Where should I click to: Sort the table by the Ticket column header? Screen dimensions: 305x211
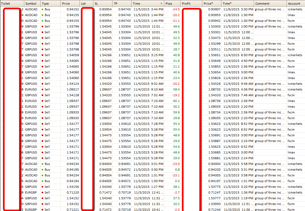click(12, 4)
